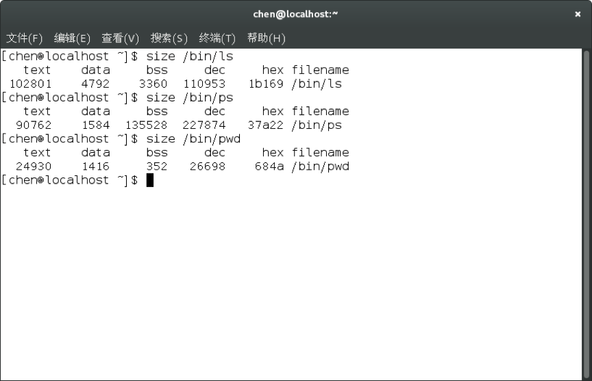Open the 编辑(E) menu
Screen dimensions: 592x381
click(x=72, y=38)
